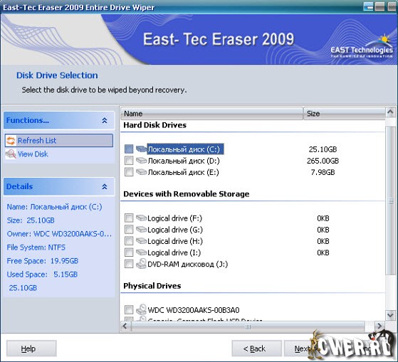Click the Physical Drives group heading

(152, 286)
